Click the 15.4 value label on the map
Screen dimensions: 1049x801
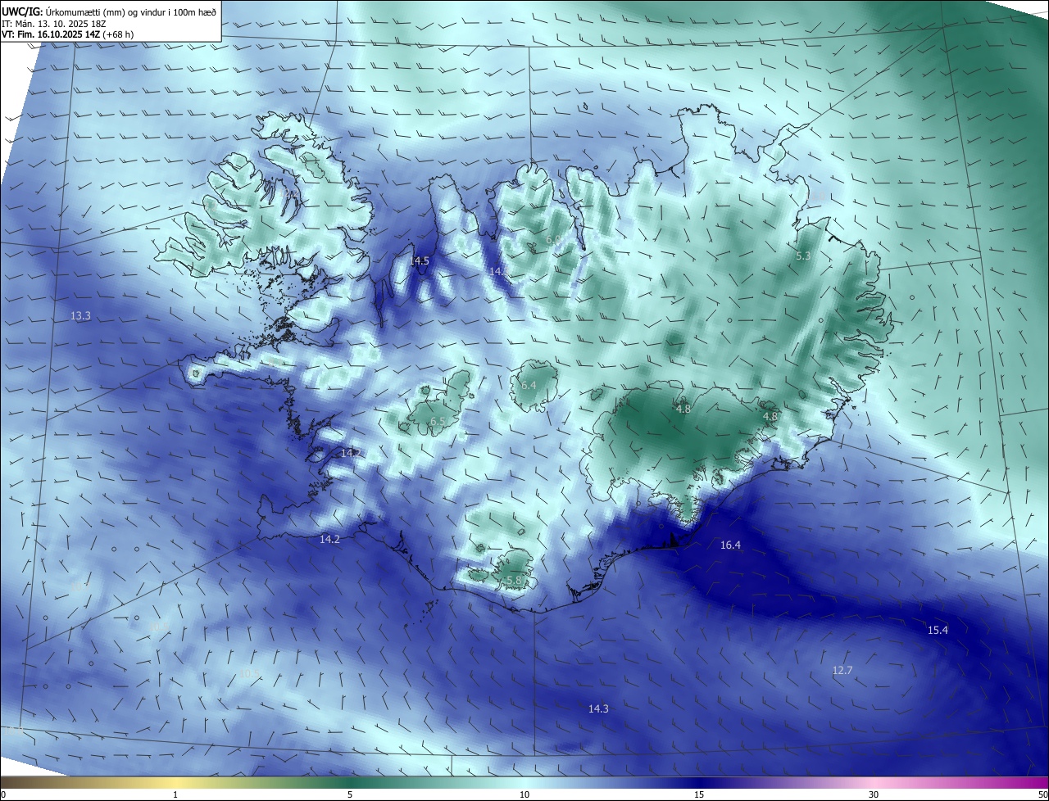click(x=938, y=630)
